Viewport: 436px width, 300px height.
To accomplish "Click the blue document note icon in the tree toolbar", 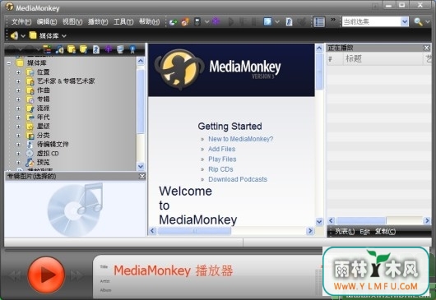I will tap(96, 49).
